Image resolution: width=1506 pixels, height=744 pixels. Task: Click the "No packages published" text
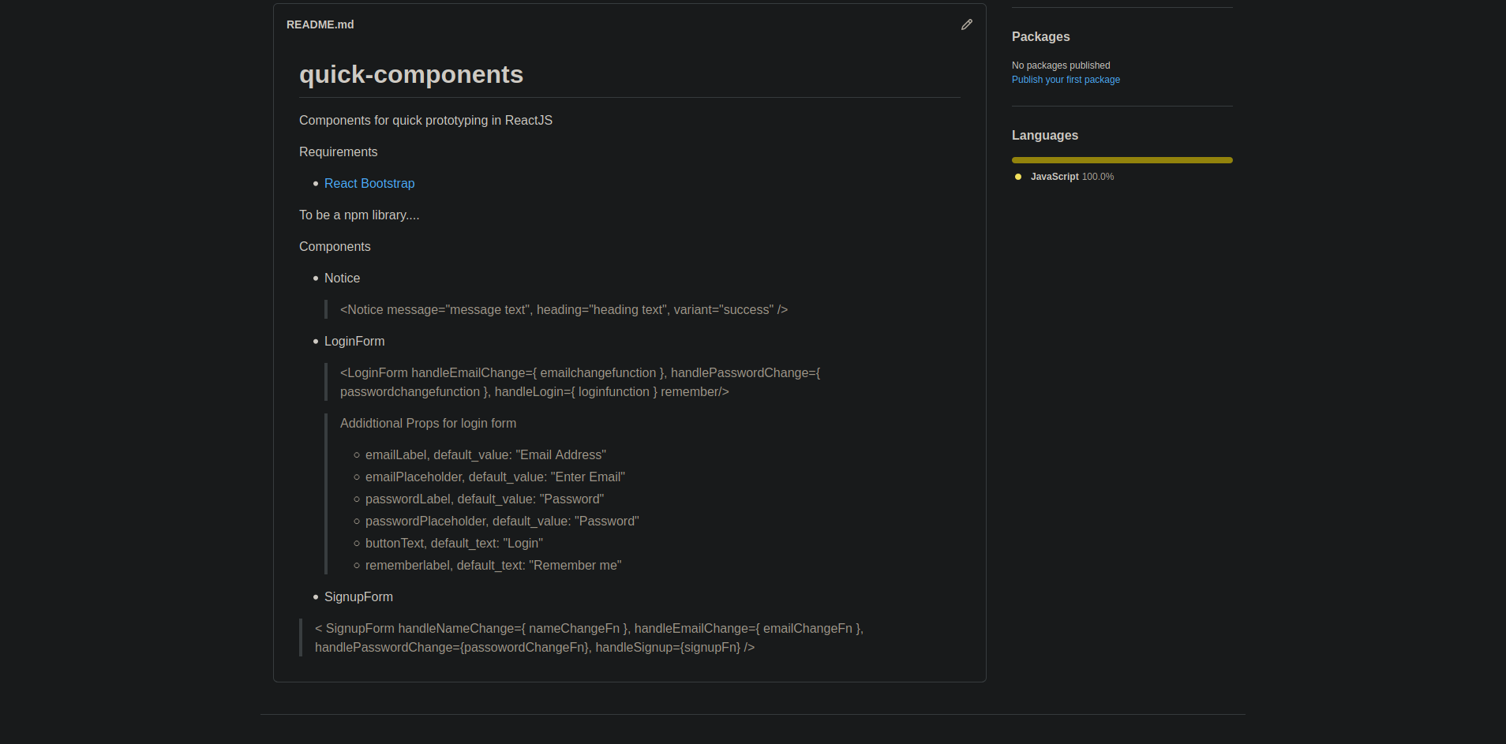pyautogui.click(x=1061, y=65)
